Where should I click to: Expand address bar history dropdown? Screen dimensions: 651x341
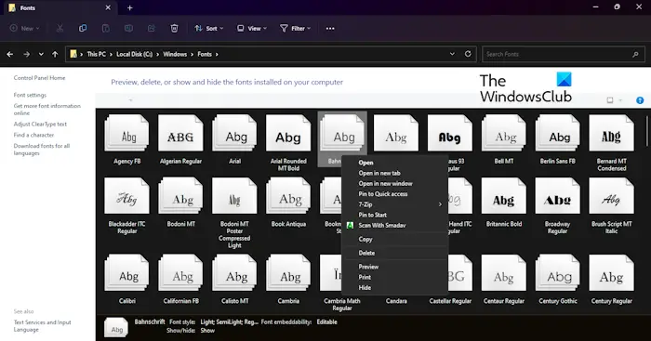coord(452,54)
